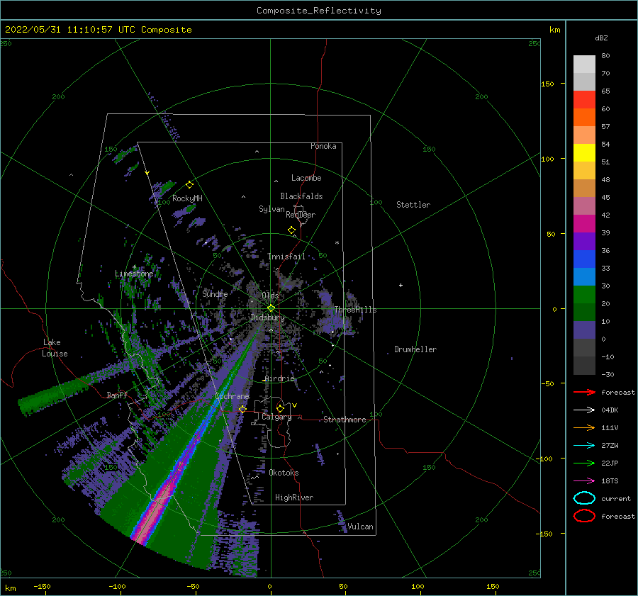Click the cyan 27ZW arrow in the legend
The height and width of the screenshot is (596, 638).
point(584,446)
